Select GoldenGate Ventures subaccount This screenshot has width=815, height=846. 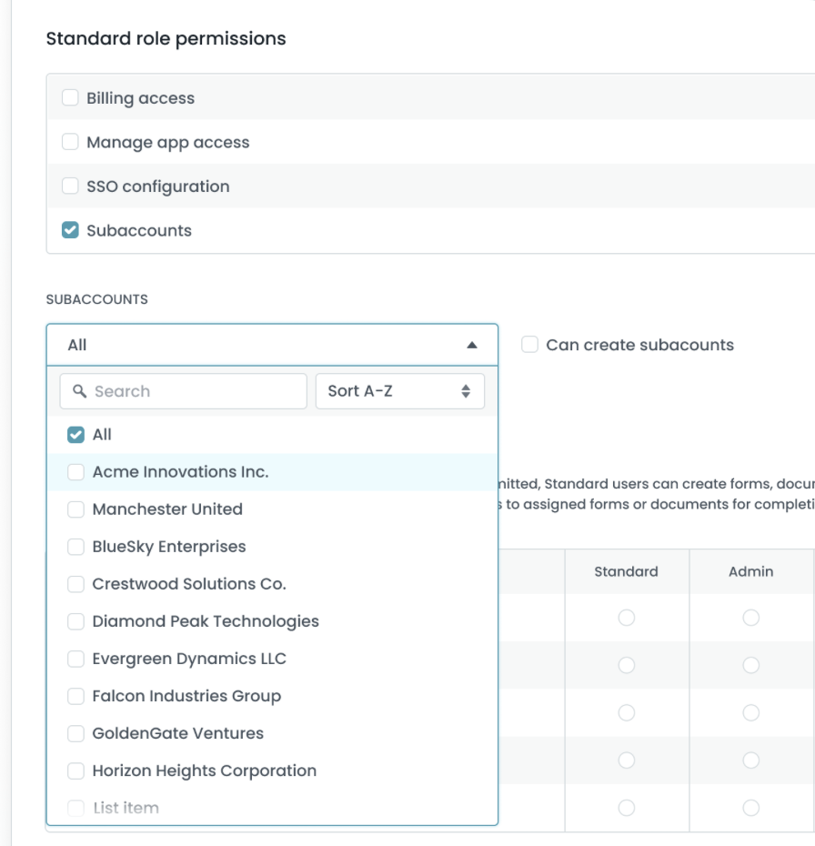tap(76, 733)
